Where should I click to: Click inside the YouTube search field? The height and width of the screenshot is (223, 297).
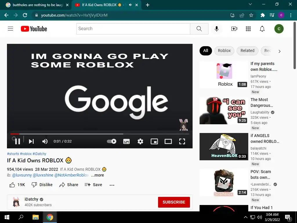(x=133, y=29)
